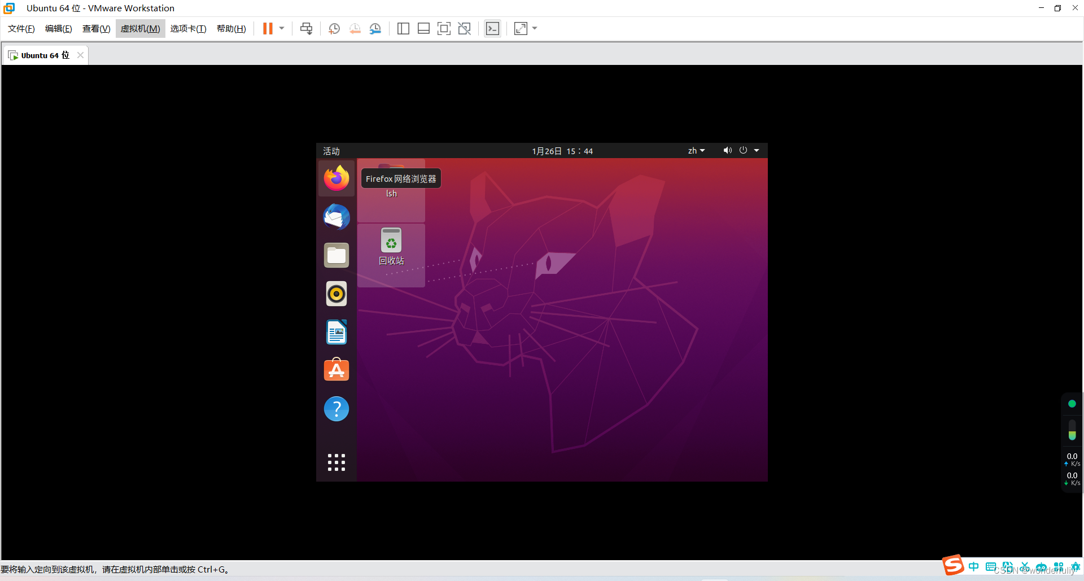Enter full screen mode icon
The image size is (1084, 581).
point(444,28)
